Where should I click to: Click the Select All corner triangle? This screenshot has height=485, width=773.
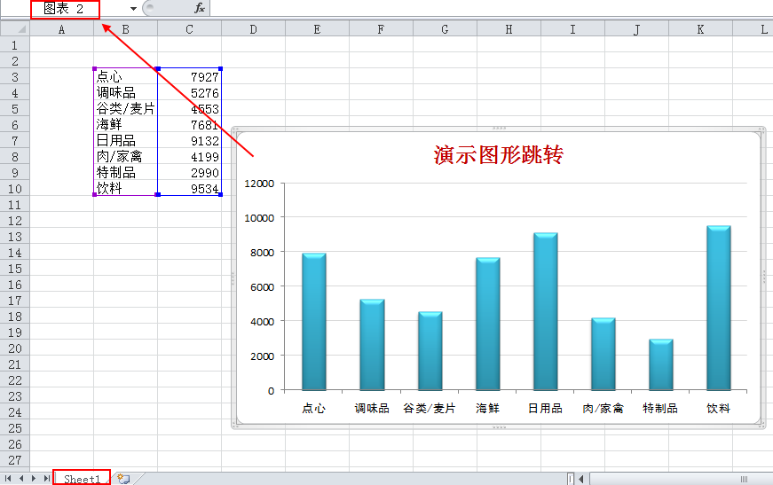pos(15,29)
